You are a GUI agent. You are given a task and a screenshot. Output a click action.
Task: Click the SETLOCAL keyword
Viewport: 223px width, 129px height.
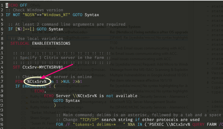pos(20,43)
